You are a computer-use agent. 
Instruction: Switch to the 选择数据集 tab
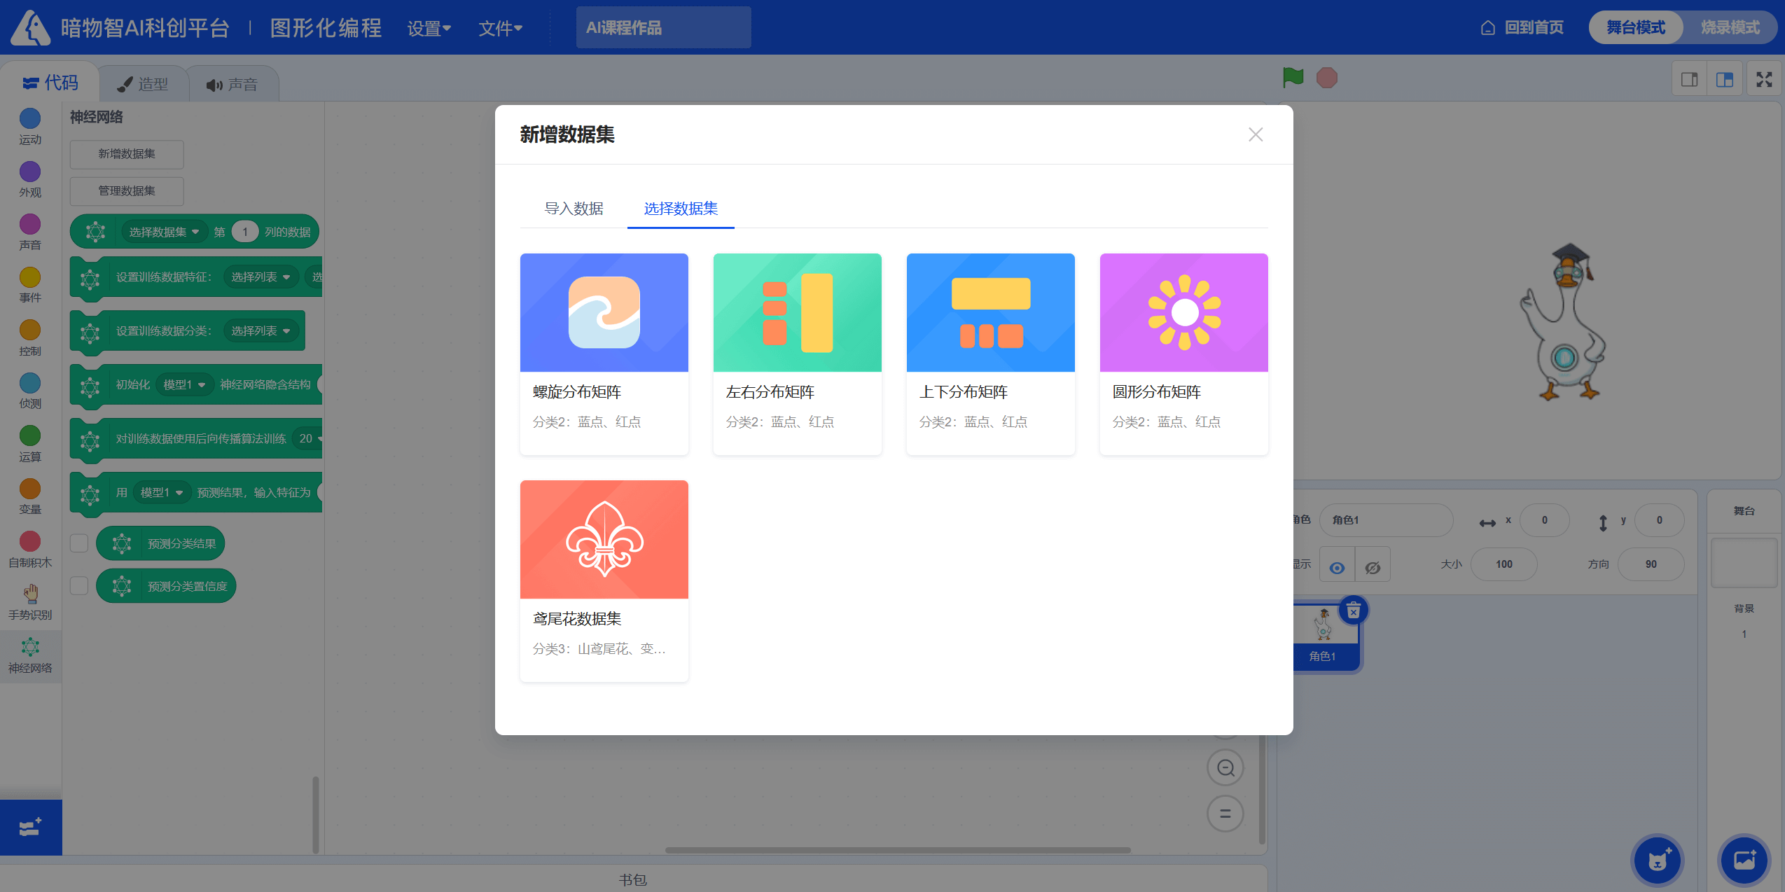point(681,209)
